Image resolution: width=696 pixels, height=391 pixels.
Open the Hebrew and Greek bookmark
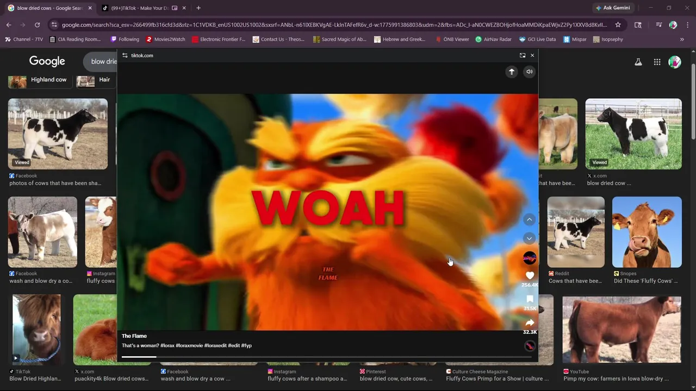400,40
